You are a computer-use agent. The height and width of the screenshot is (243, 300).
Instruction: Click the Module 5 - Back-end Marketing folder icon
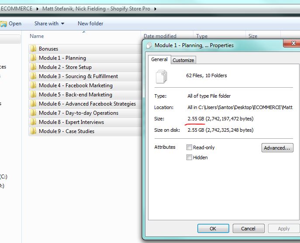(x=33, y=95)
